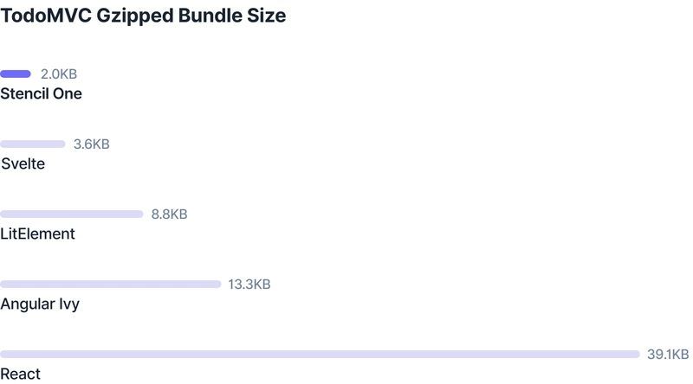Click the left end of the Angular Ivy bar

point(3,285)
